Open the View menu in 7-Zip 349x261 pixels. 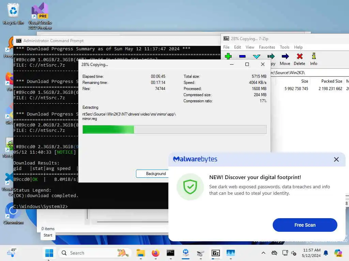pyautogui.click(x=250, y=47)
